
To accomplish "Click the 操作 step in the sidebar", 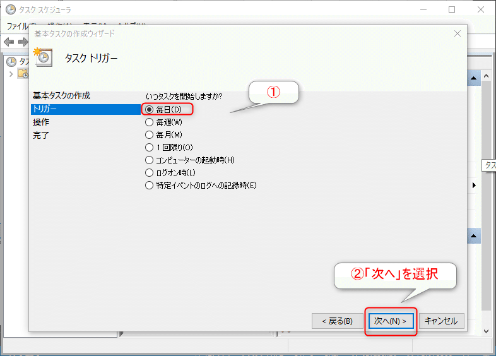I will [41, 122].
